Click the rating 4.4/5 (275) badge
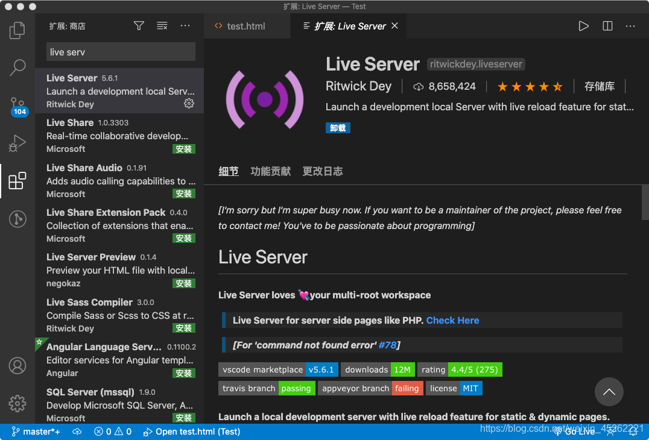Image resolution: width=649 pixels, height=440 pixels. [x=460, y=369]
